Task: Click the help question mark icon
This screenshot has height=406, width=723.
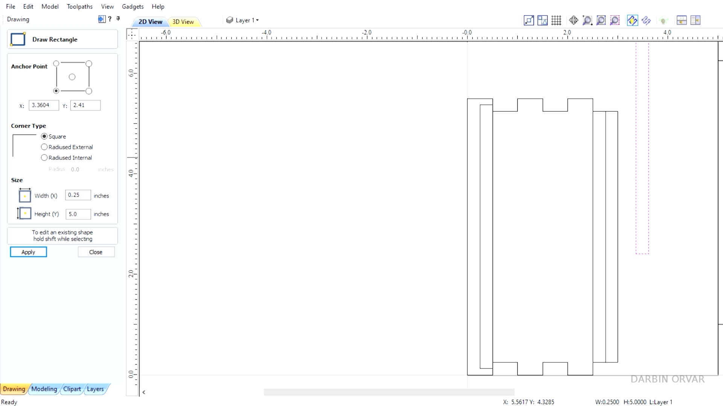Action: point(110,19)
